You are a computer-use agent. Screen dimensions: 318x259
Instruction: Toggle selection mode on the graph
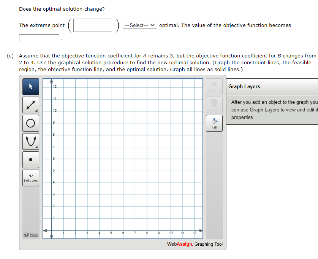point(31,87)
